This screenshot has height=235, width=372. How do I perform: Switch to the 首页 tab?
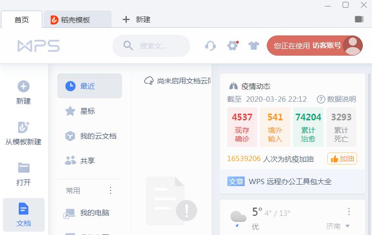tap(22, 19)
